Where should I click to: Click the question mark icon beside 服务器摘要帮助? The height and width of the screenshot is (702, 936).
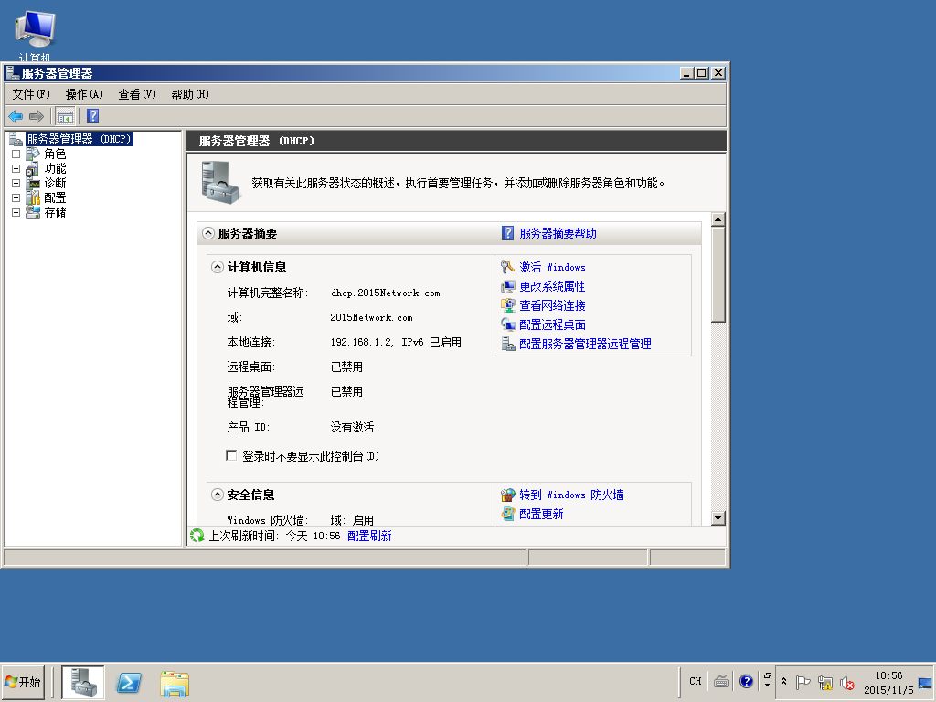click(x=508, y=233)
